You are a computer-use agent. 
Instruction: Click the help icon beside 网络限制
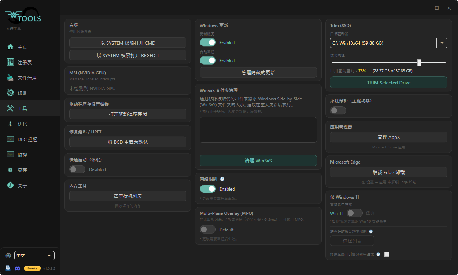[x=222, y=179]
